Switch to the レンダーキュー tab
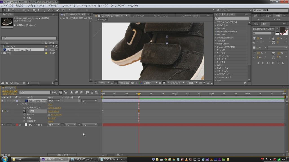The height and width of the screenshot is (162, 289). (x=139, y=16)
